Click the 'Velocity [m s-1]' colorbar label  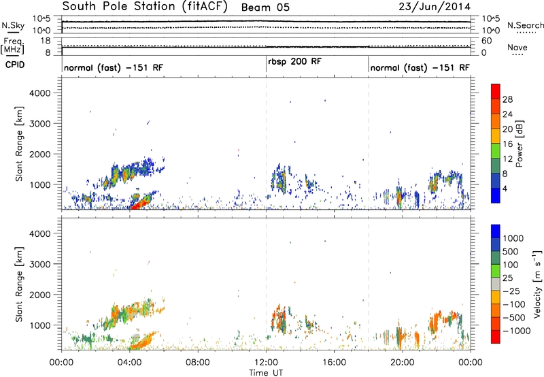coord(537,284)
